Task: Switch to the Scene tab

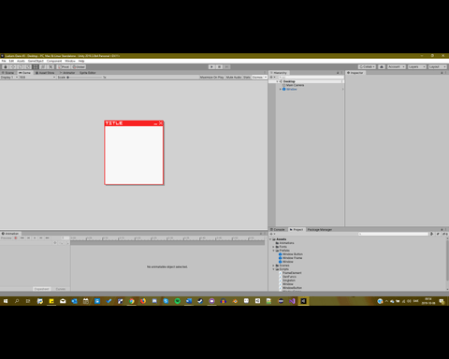Action: (8, 73)
